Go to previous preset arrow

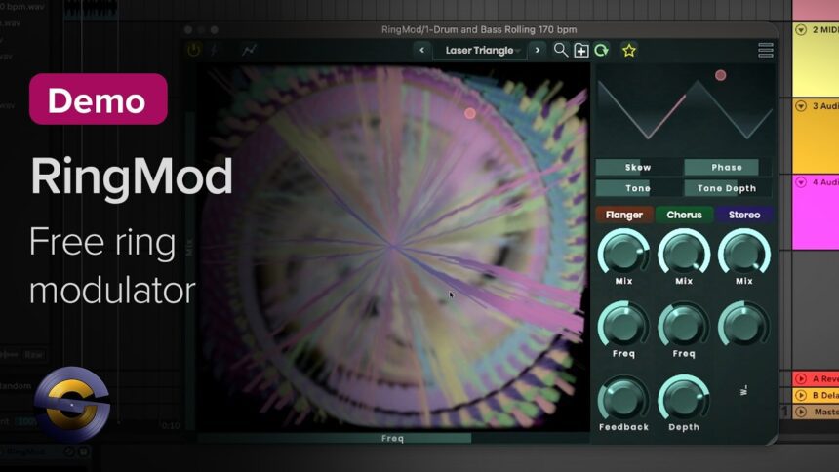coord(421,50)
